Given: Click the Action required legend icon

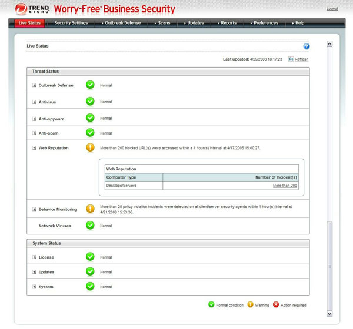Looking at the screenshot, I should click(x=276, y=304).
